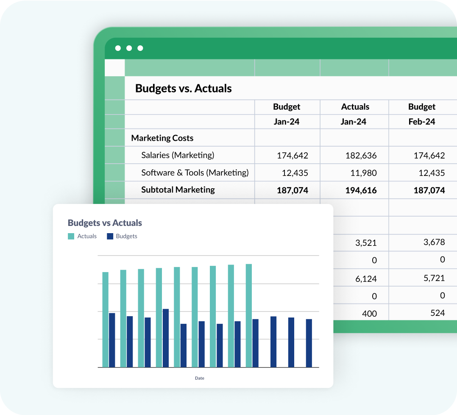The image size is (457, 415).
Task: Select '12,435' in Jan-24 Budget column
Action: pyautogui.click(x=287, y=173)
